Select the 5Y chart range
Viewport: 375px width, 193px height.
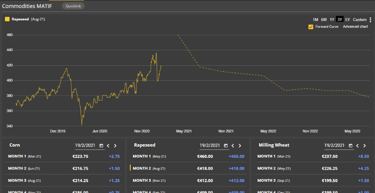[x=347, y=20]
